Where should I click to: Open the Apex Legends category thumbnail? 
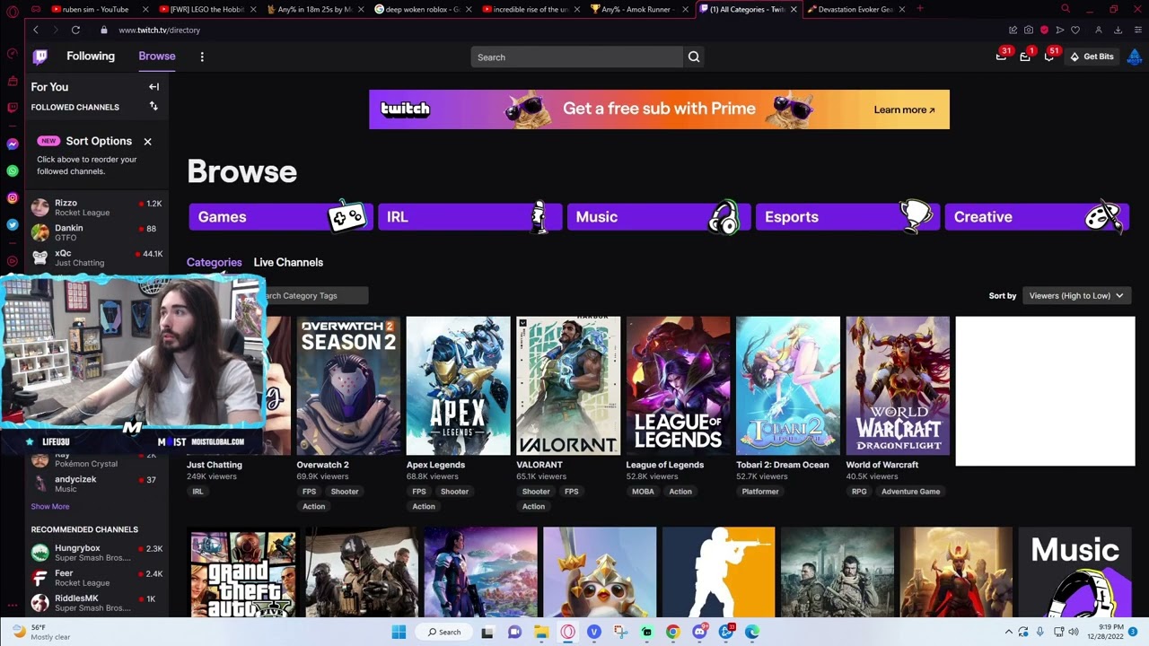[x=458, y=386]
